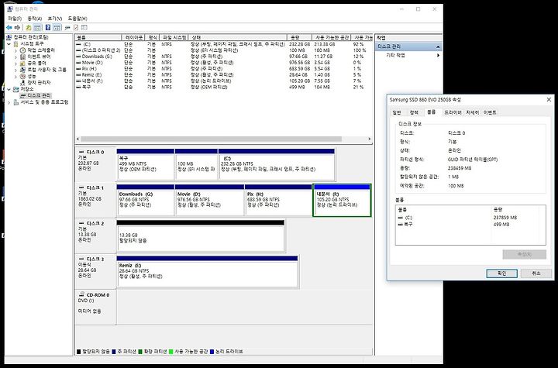Select the (C:) row in the dialog's volume list
The image size is (558, 368).
tap(470, 218)
